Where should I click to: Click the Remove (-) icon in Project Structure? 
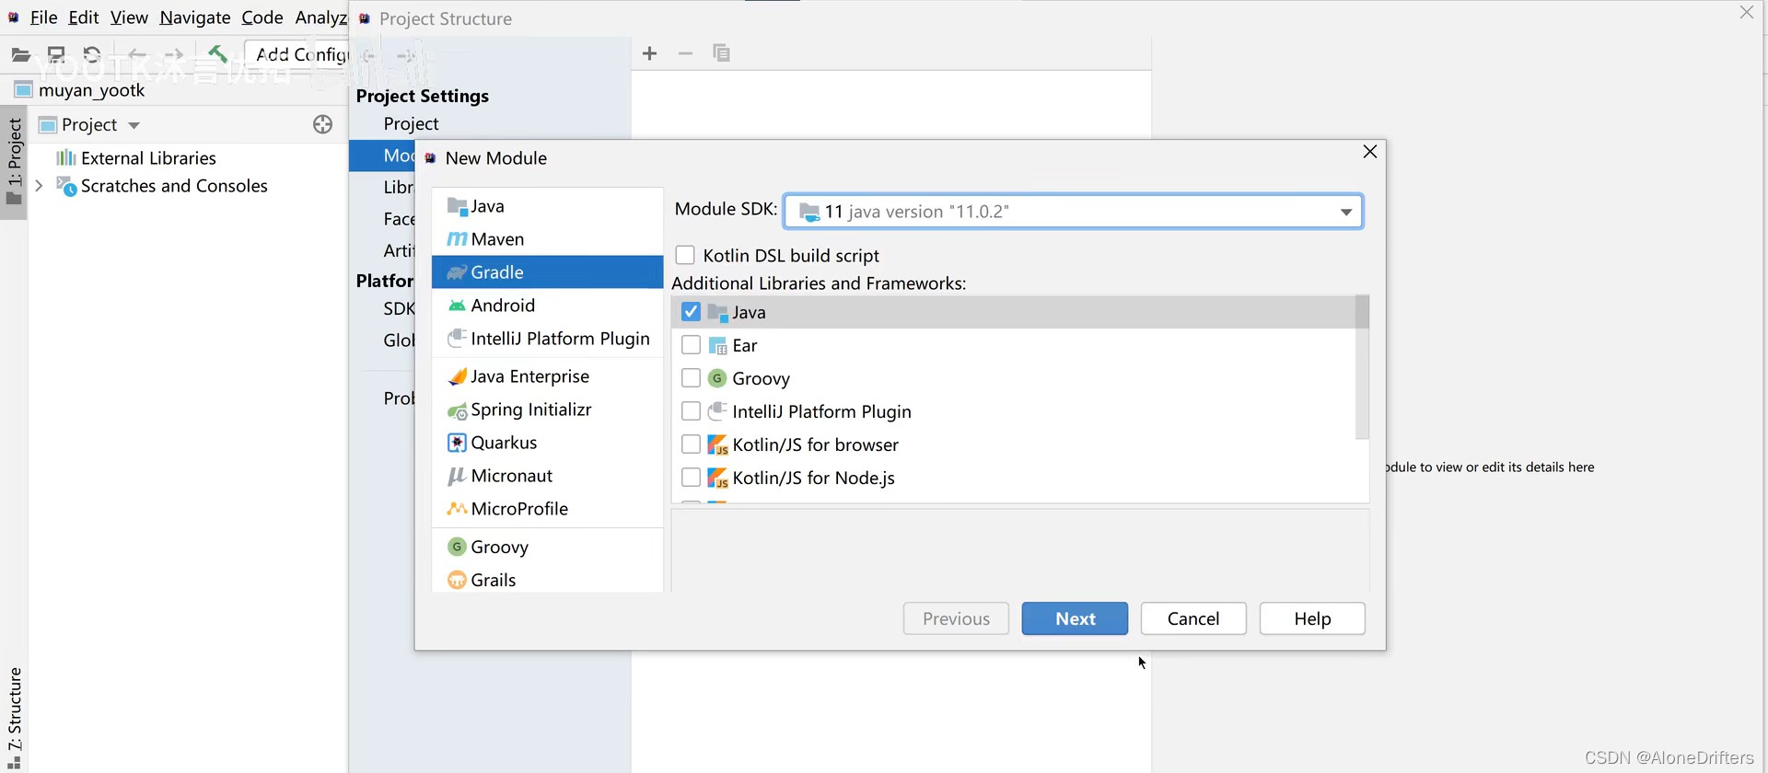(x=685, y=53)
